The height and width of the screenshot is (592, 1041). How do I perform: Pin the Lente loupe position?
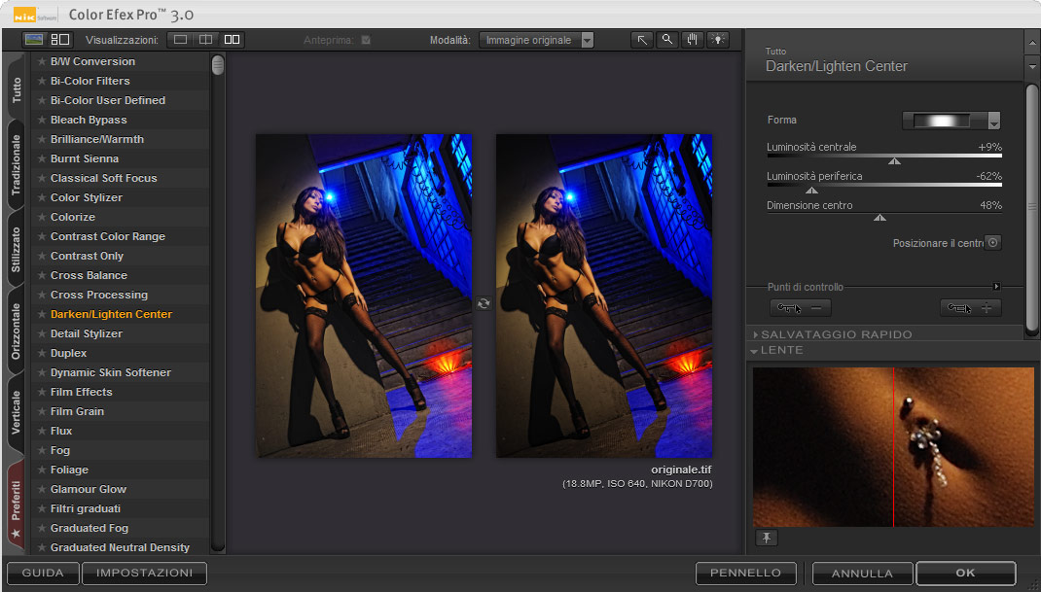766,538
